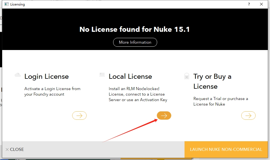
Task: Close the Licensing window from title bar
Action: tap(261, 4)
